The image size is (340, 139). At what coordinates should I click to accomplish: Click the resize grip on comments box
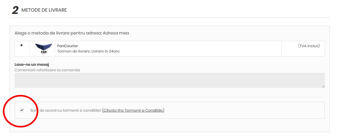pyautogui.click(x=323, y=86)
